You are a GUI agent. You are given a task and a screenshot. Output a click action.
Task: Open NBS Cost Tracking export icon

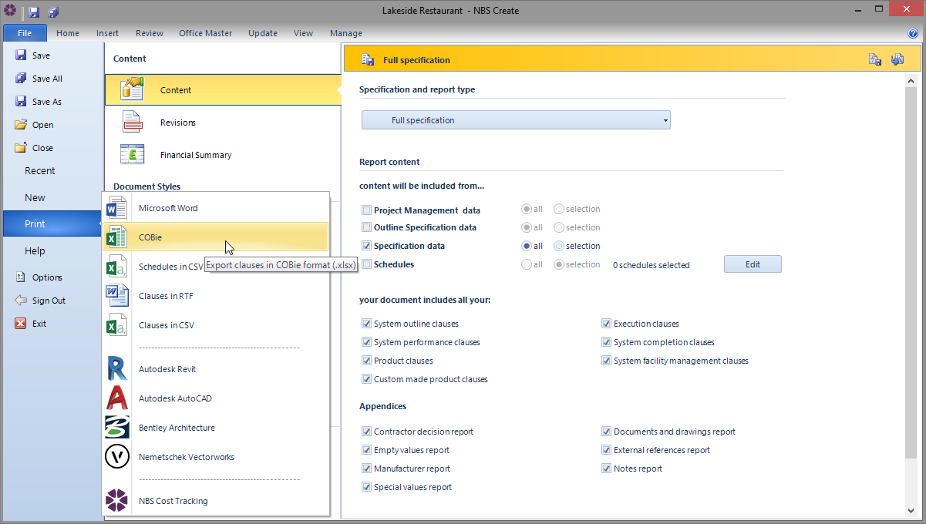tap(117, 501)
